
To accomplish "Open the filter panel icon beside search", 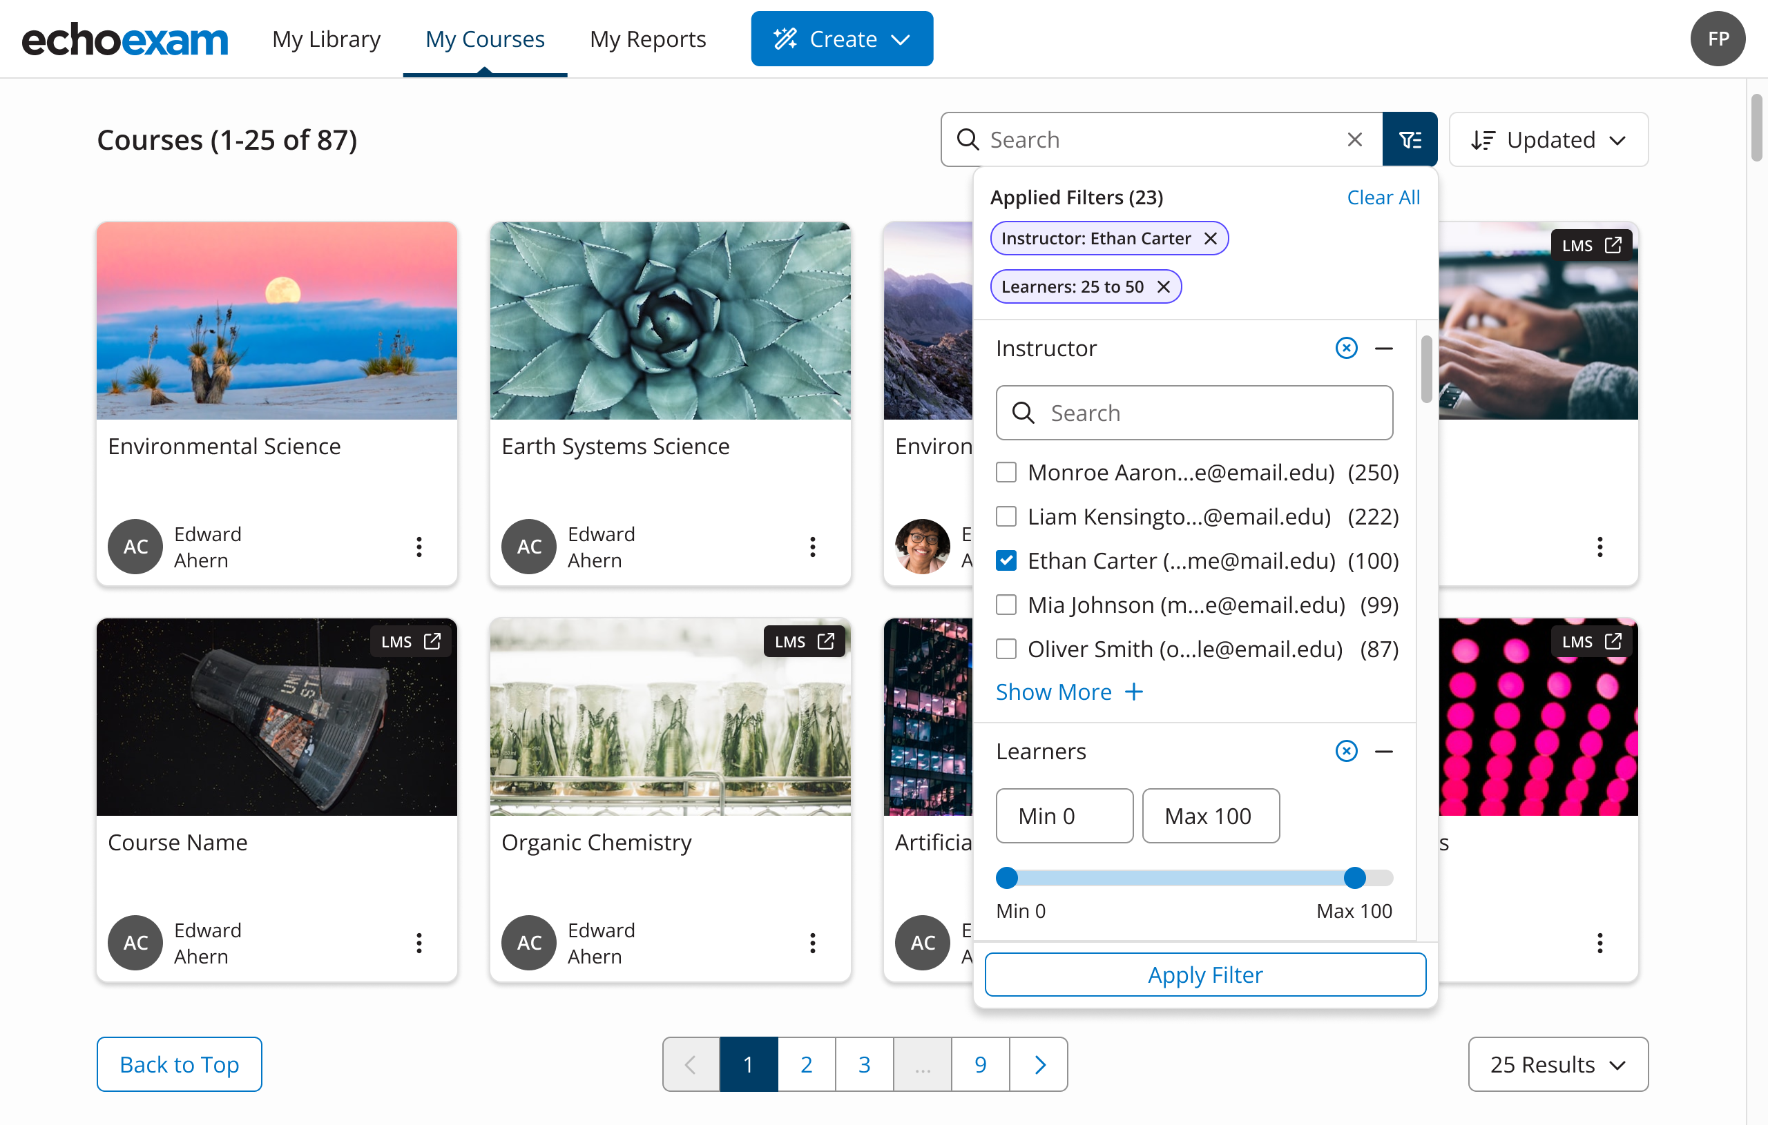I will point(1410,139).
